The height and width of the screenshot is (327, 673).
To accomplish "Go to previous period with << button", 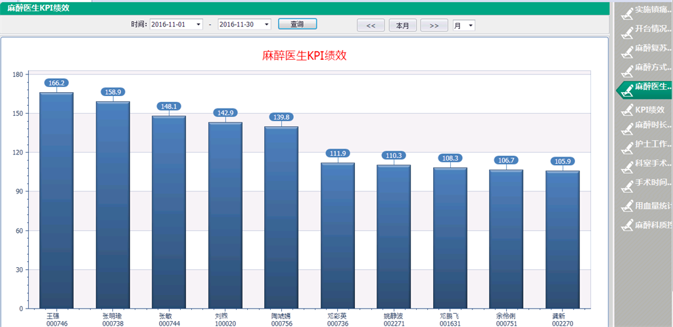I will [371, 26].
